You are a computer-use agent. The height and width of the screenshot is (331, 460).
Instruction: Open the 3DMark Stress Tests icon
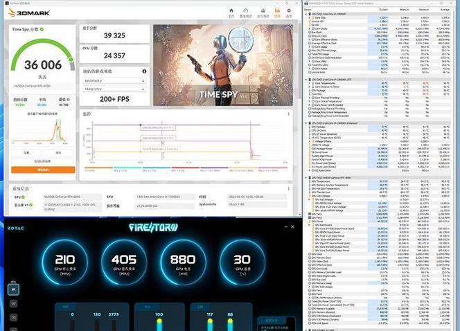[263, 11]
